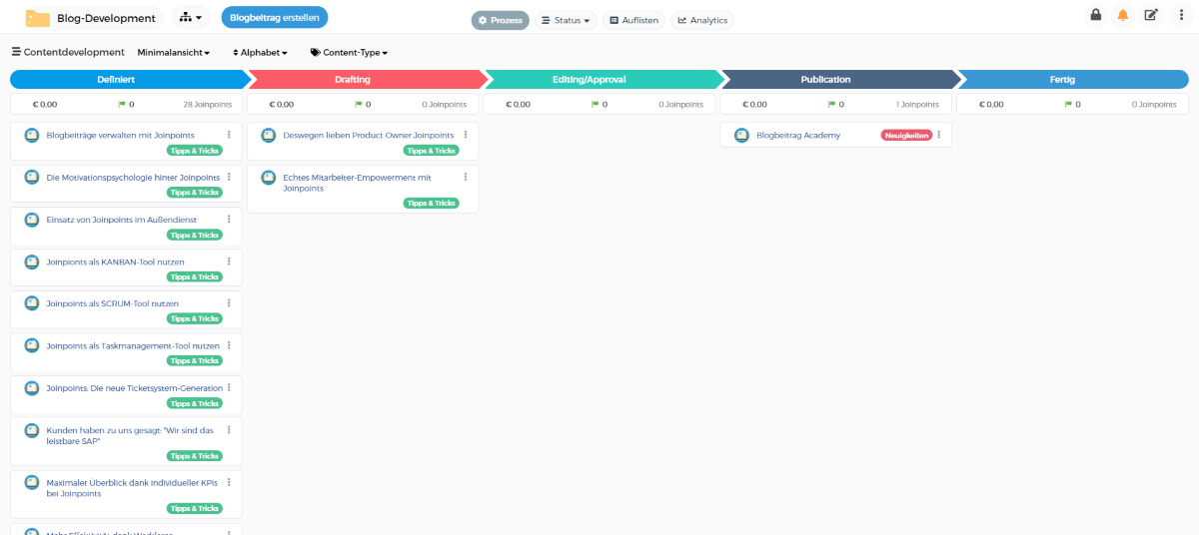The height and width of the screenshot is (535, 1199).
Task: Click the lock icon
Action: [x=1096, y=15]
